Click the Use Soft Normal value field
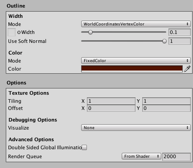Image resolution: width=193 pixels, height=168 pixels. coord(180,41)
